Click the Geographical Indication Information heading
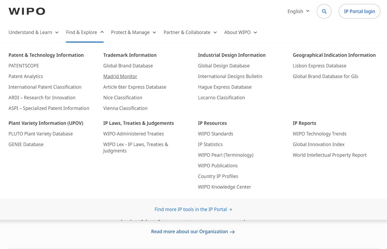This screenshot has height=249, width=387. point(334,55)
